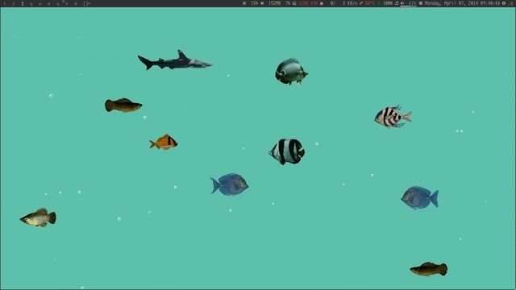Click the 152MB memory usage readout
This screenshot has width=516, height=290.
274,3
